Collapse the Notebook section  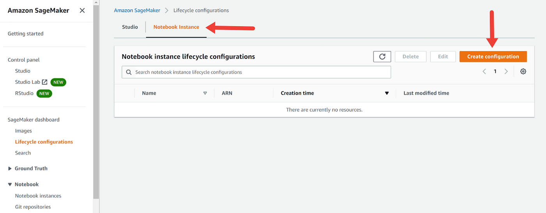(10, 185)
